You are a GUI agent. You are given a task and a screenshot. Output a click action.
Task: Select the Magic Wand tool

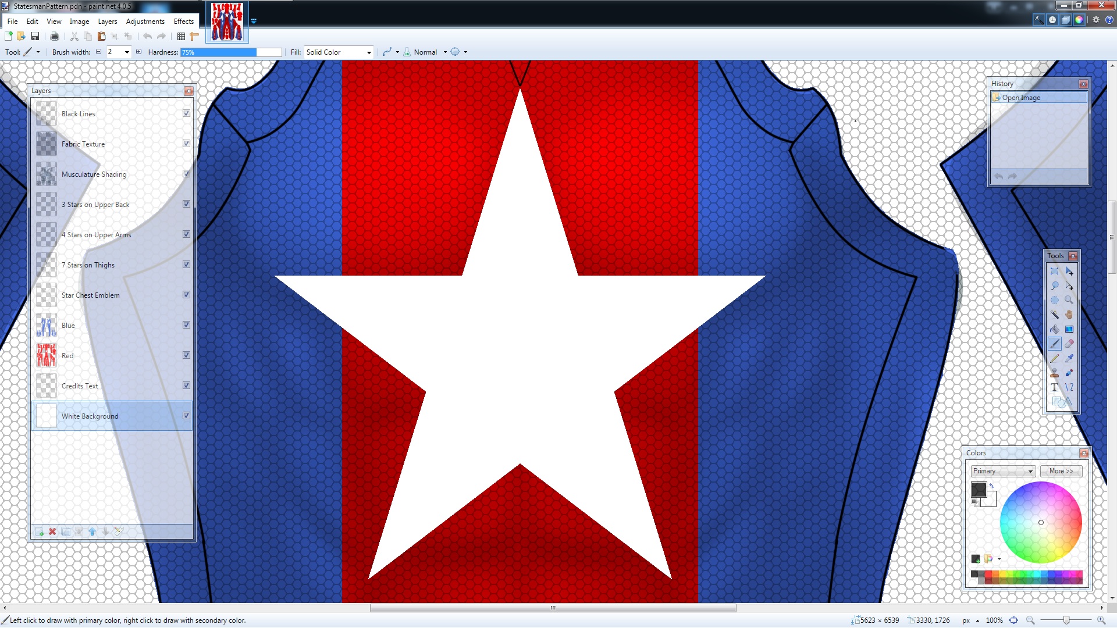pos(1054,315)
